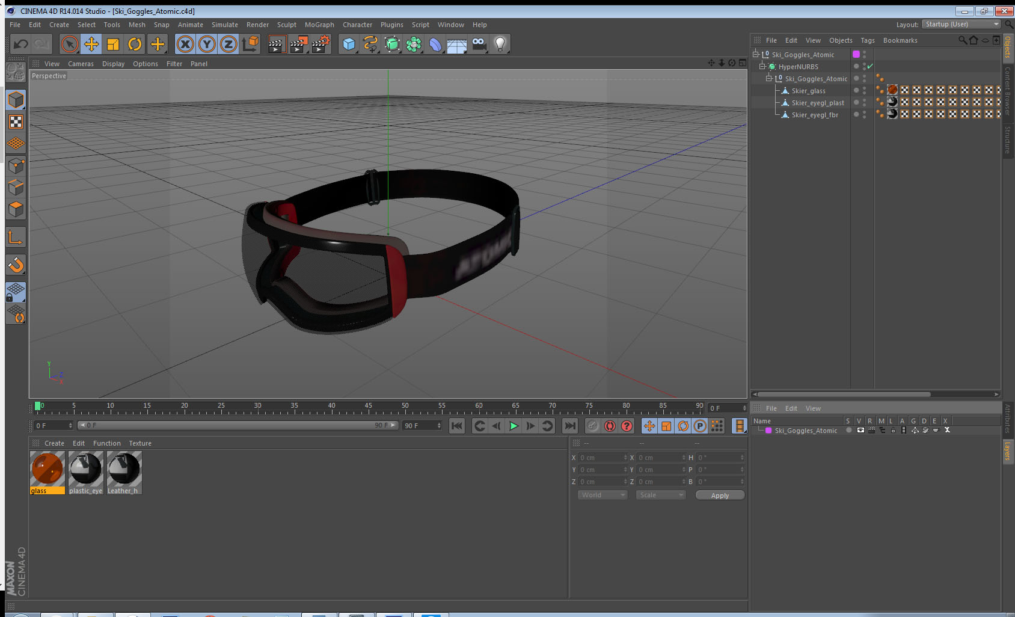Add a Floor environment object

457,44
